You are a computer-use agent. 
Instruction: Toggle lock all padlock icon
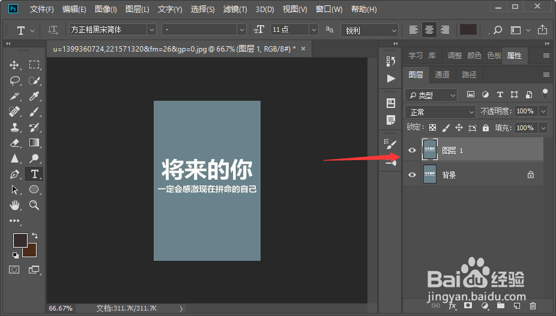tap(485, 128)
